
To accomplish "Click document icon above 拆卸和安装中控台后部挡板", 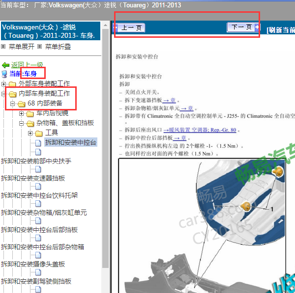I will (38, 221).
